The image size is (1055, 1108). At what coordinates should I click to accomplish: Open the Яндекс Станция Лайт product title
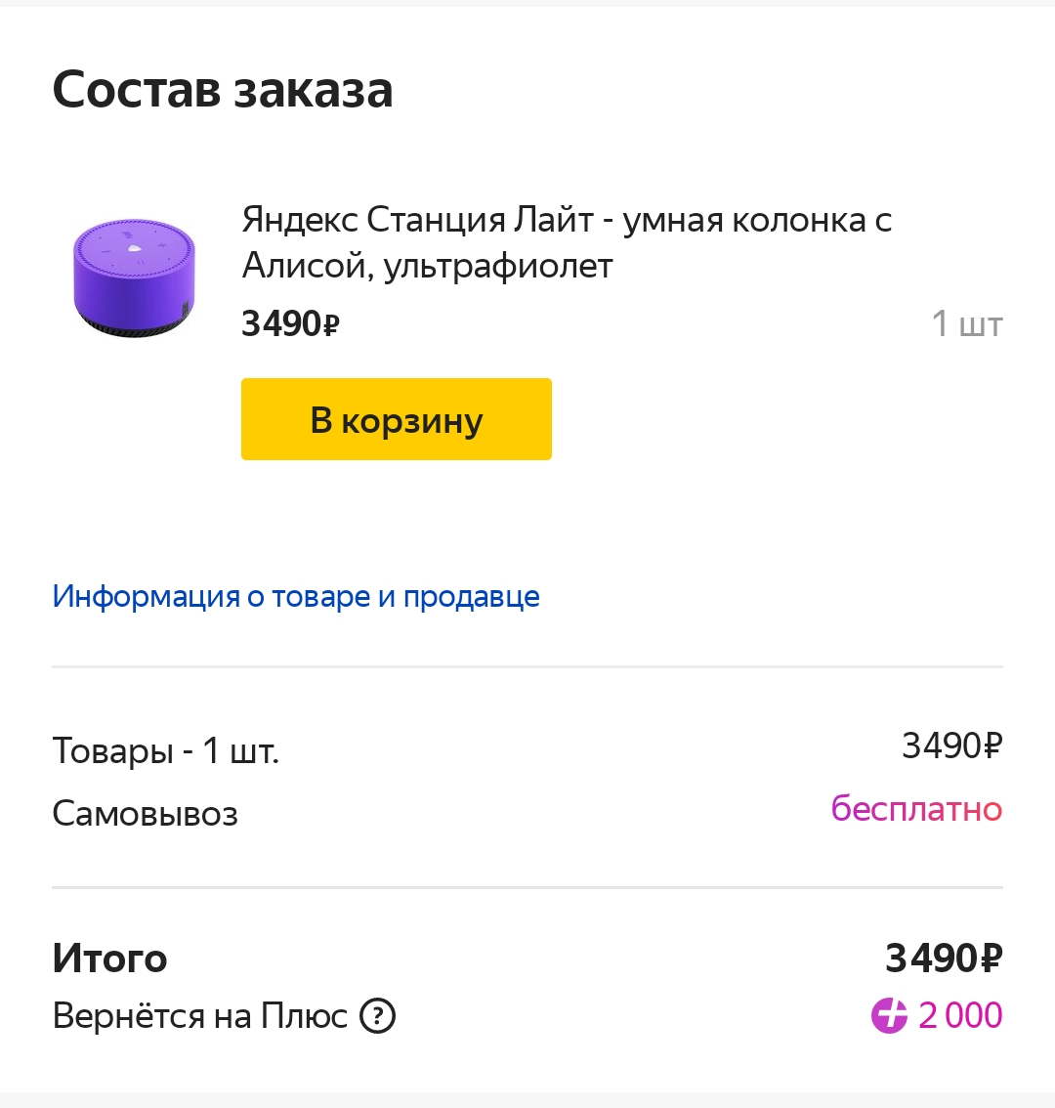click(567, 242)
